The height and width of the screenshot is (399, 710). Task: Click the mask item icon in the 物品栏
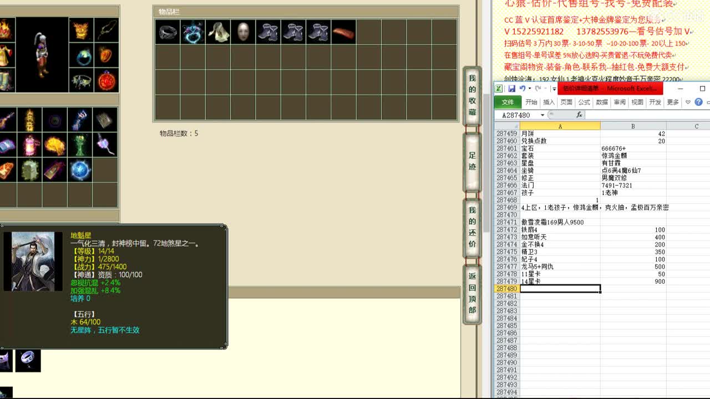point(242,32)
